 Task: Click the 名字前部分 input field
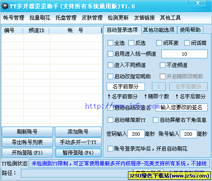[126, 87]
